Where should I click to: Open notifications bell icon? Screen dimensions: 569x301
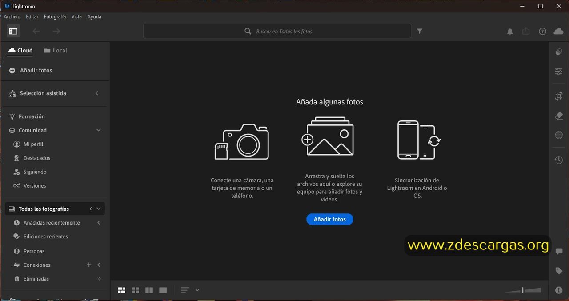click(510, 32)
